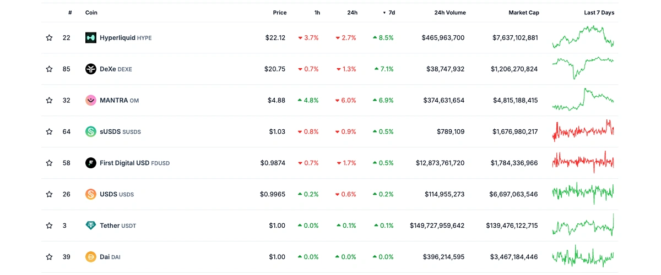Click the First Digital USD logo
Image resolution: width=661 pixels, height=275 pixels.
[91, 163]
